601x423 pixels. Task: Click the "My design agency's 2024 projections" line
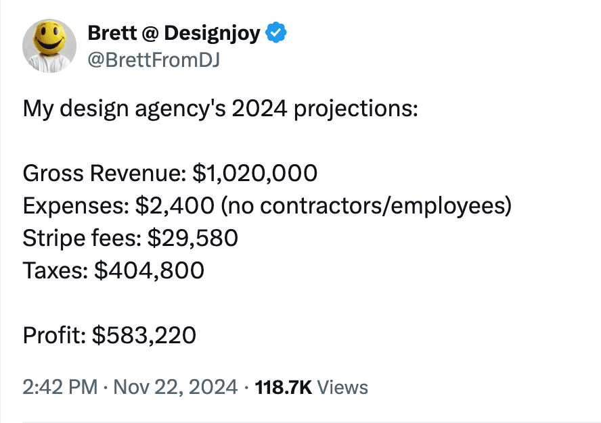(x=221, y=109)
